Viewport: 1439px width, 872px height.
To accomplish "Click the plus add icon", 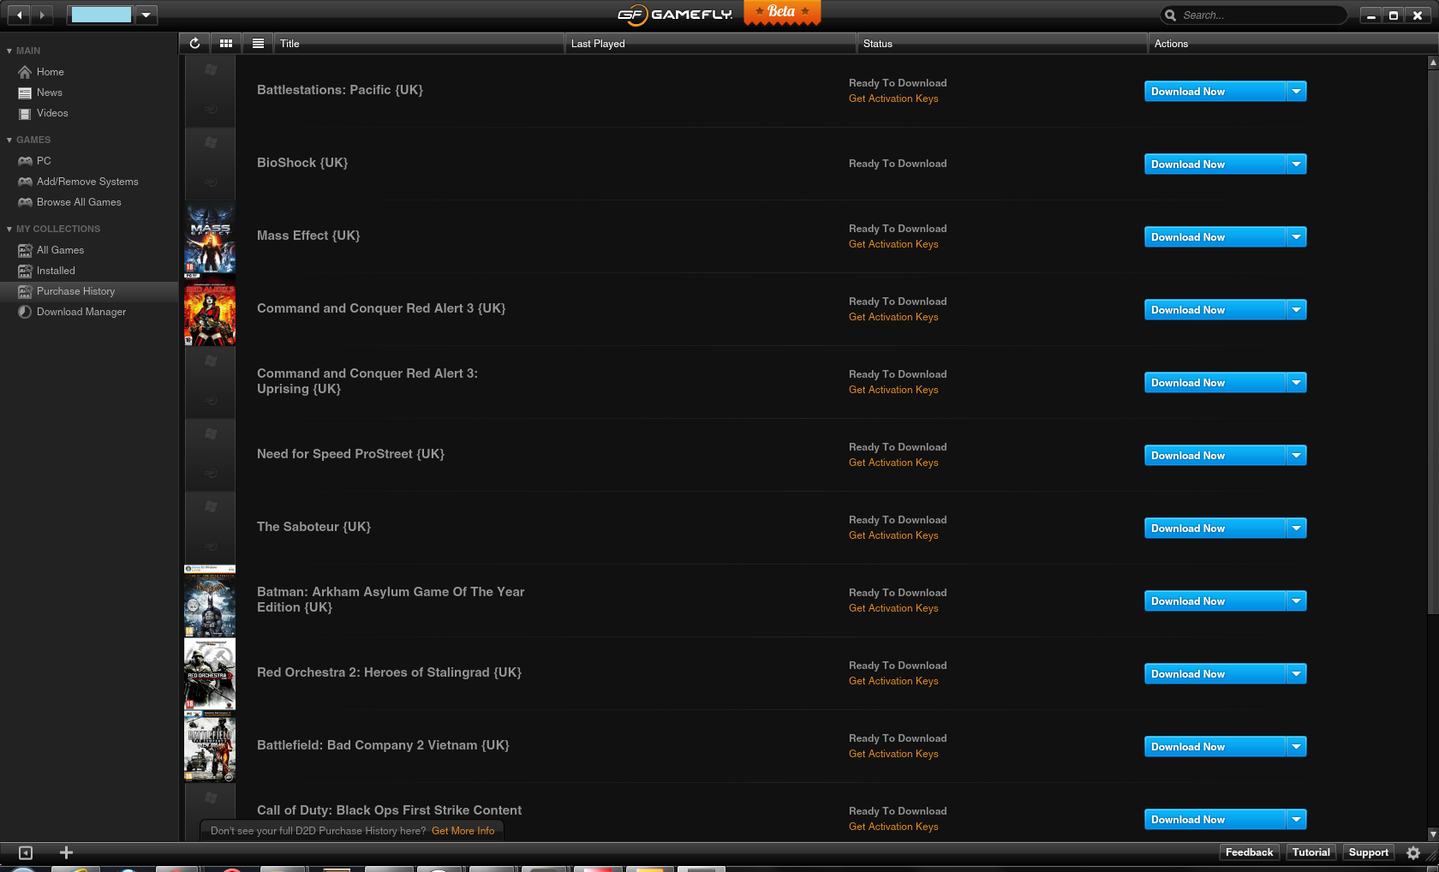I will [66, 852].
